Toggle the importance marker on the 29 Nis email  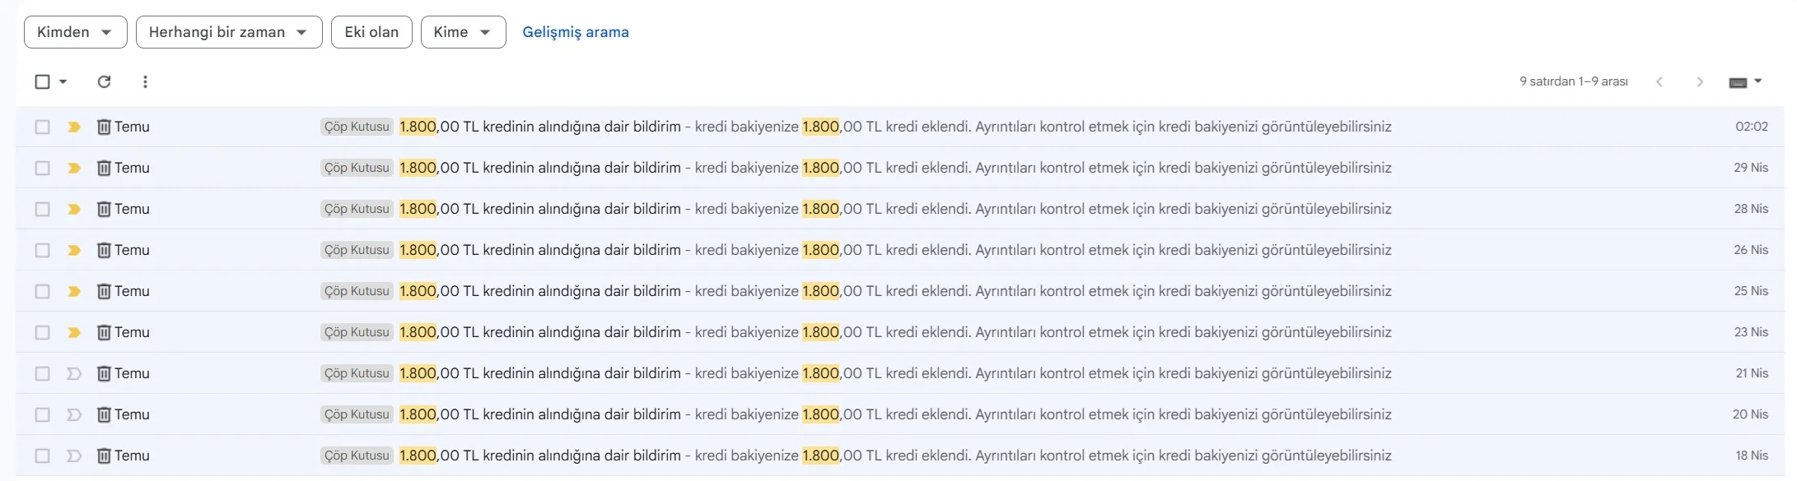(74, 168)
